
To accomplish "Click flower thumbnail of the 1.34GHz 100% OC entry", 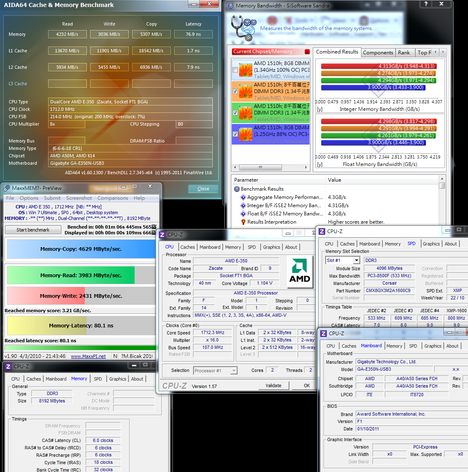I will [x=245, y=70].
